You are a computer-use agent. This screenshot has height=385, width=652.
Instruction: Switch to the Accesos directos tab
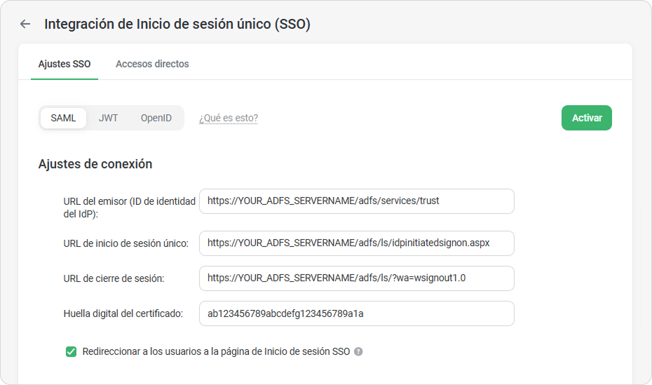coord(152,64)
